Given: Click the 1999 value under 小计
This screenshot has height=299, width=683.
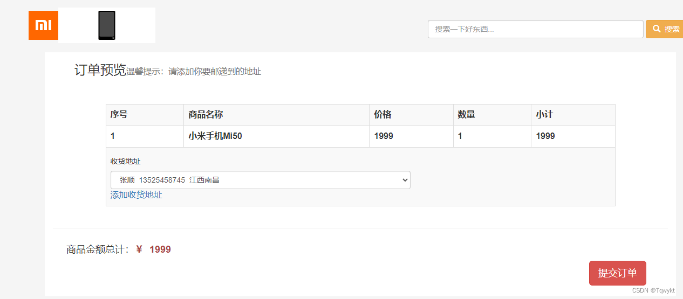Looking at the screenshot, I should click(545, 136).
